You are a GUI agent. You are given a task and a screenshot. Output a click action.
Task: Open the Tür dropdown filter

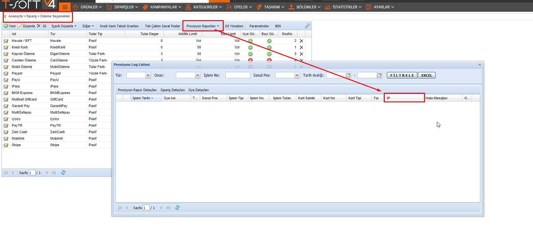[x=148, y=75]
